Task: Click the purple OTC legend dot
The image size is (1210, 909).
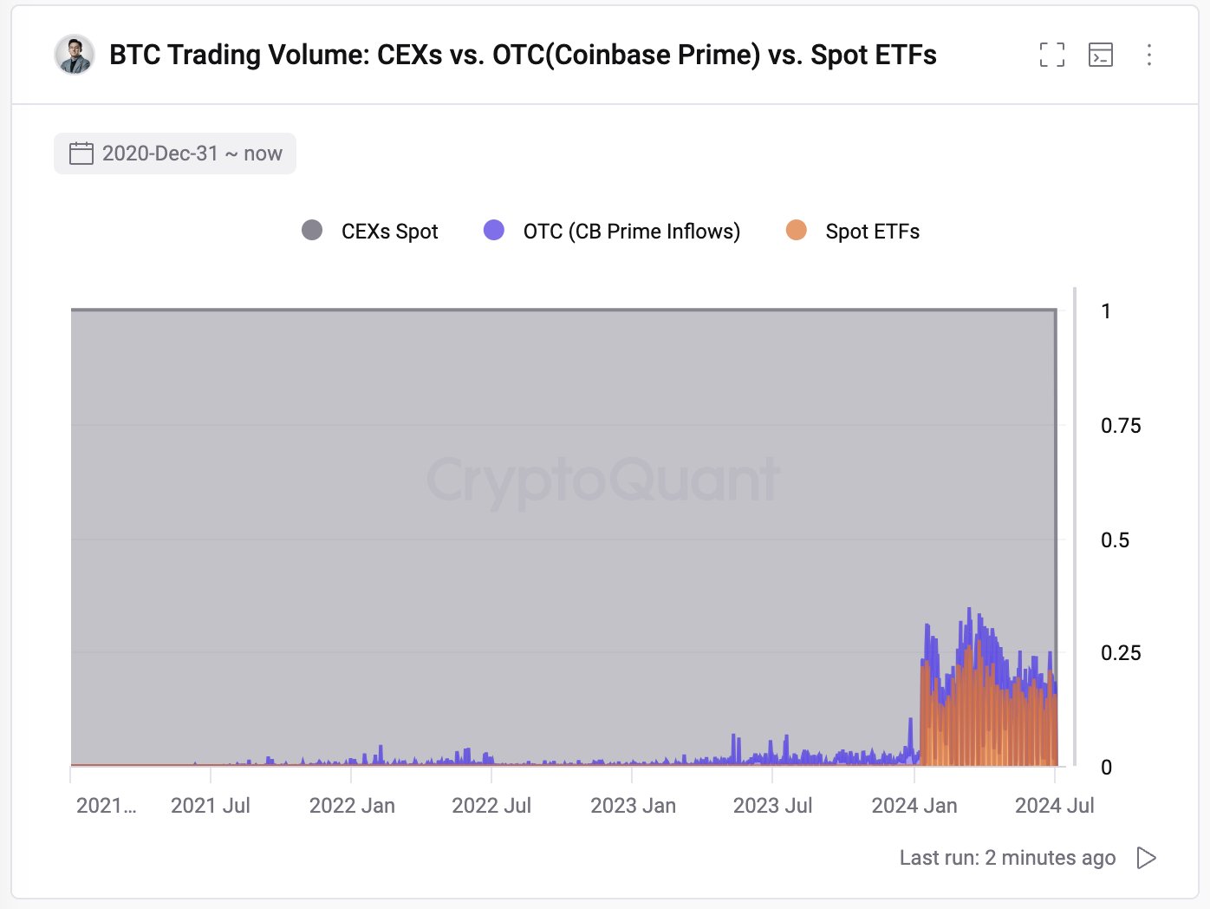Action: click(x=494, y=230)
